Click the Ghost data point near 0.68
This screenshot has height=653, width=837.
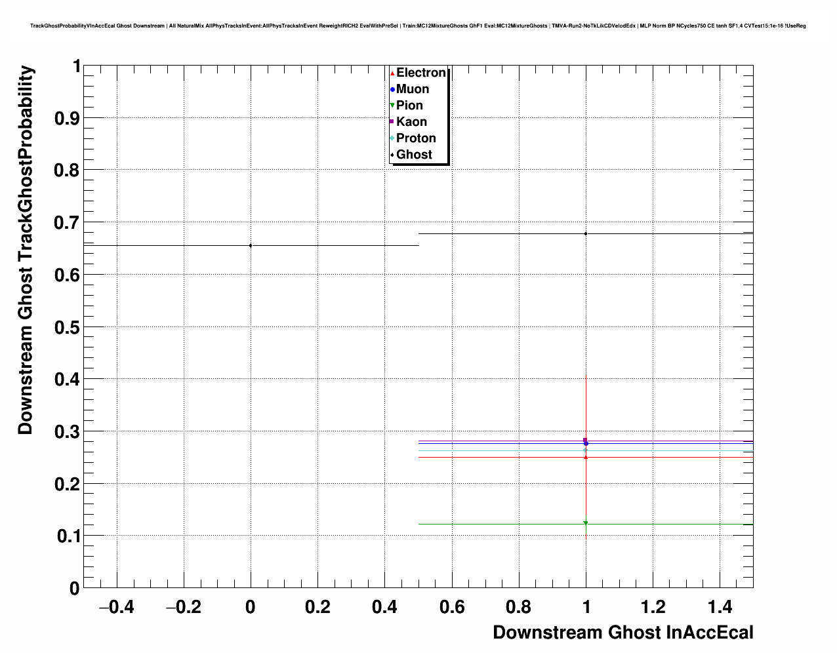click(x=586, y=233)
